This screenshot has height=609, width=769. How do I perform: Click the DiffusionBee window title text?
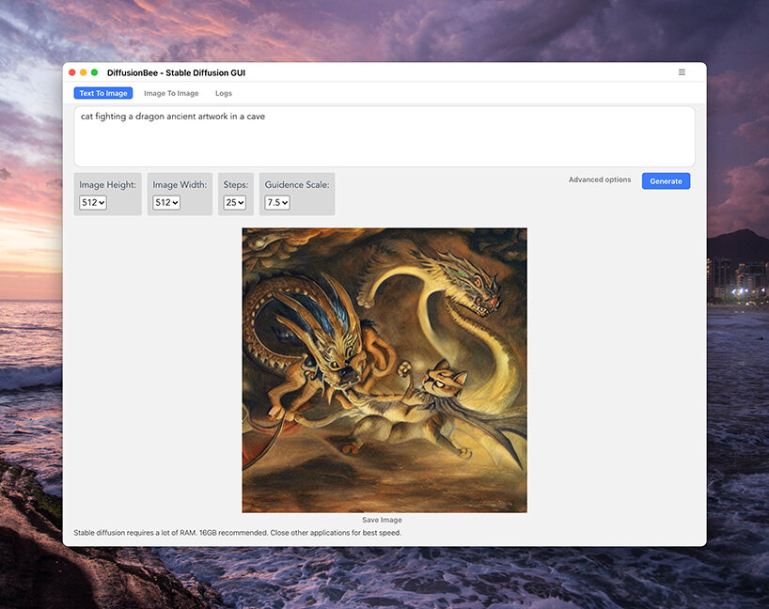point(176,72)
